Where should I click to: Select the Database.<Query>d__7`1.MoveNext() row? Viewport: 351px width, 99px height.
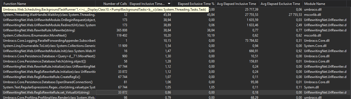click(x=175, y=56)
